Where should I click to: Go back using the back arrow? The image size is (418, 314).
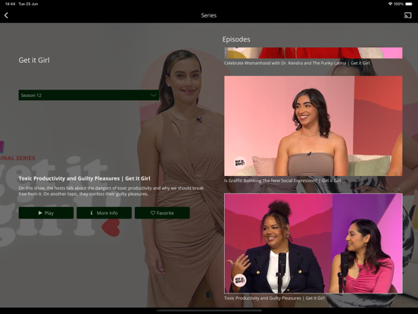point(6,15)
